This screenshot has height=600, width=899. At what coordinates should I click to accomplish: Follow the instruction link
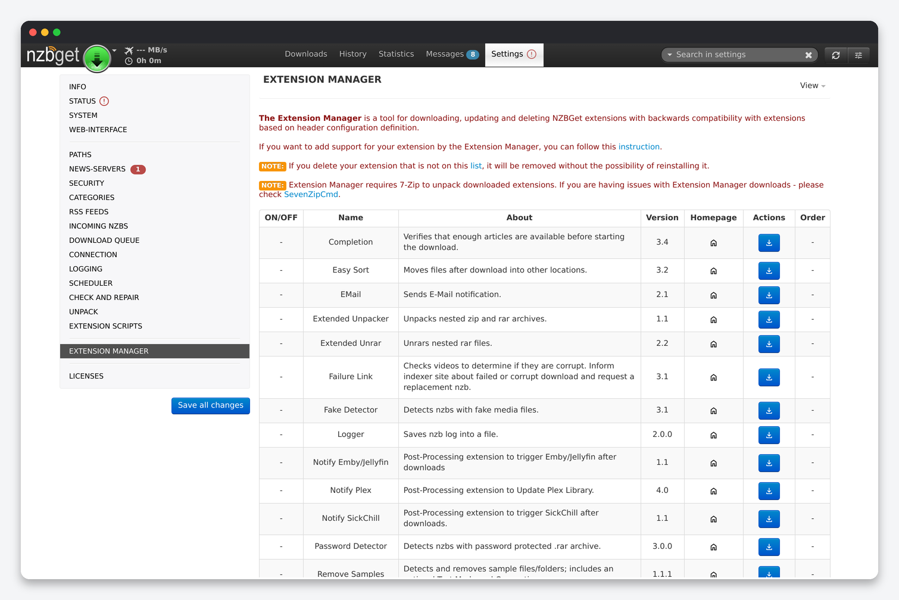(x=639, y=147)
